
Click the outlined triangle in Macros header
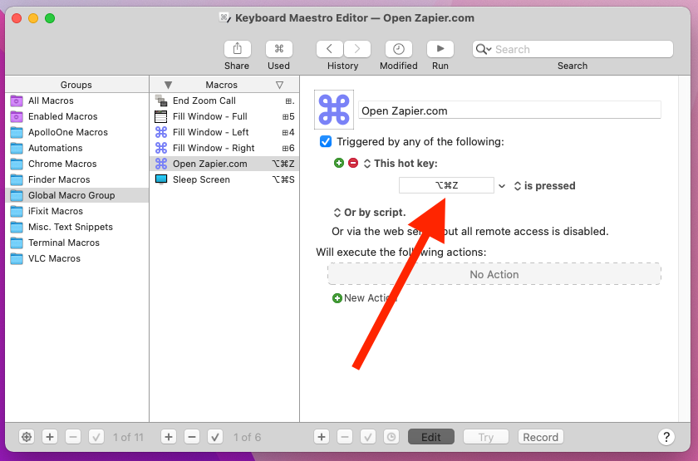tap(279, 85)
